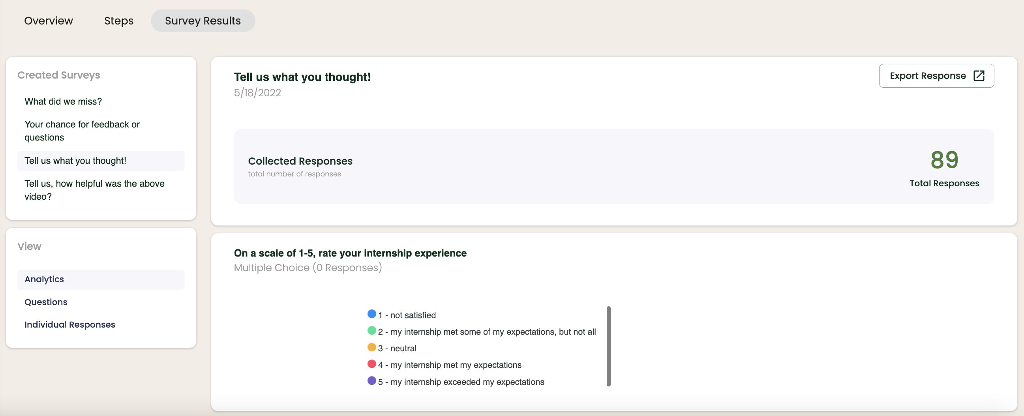Click the chart legend scrollbar

coord(608,346)
